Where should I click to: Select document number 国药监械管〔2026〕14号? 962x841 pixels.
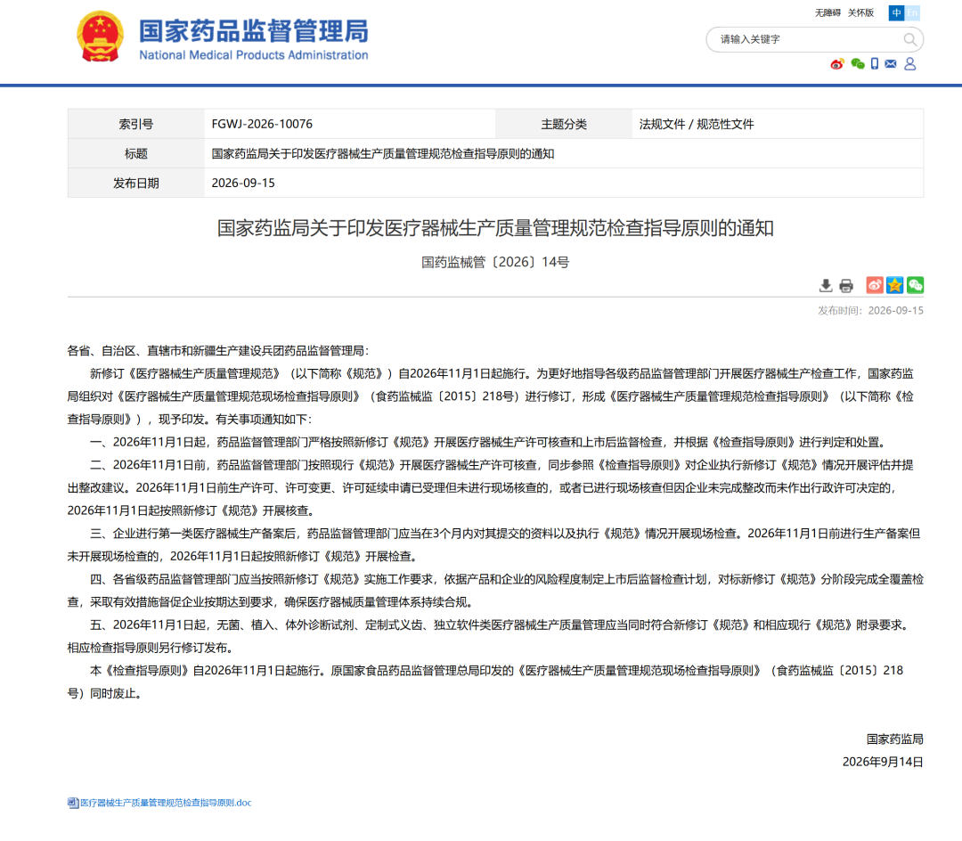pyautogui.click(x=495, y=263)
